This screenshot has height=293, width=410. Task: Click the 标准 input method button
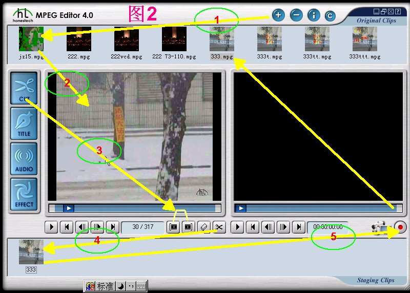pos(105,286)
